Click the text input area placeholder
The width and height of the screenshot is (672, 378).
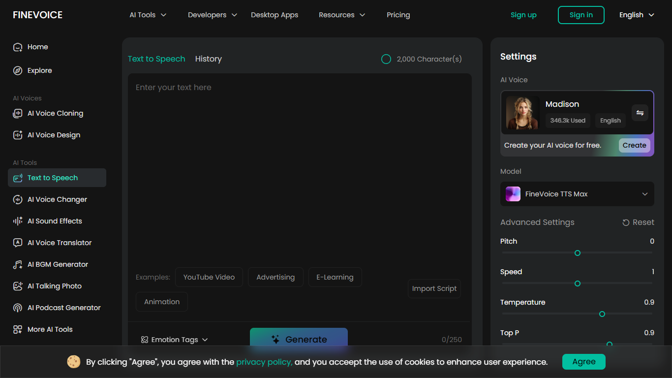point(174,88)
